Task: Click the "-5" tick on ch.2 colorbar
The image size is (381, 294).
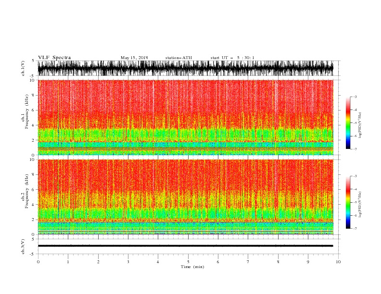Action: coord(355,202)
